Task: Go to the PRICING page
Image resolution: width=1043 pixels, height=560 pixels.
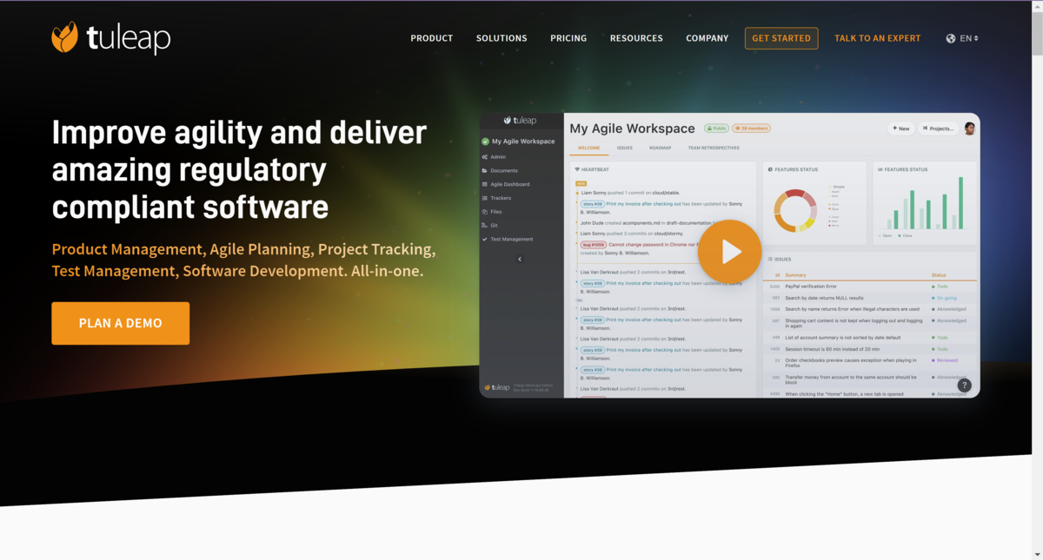Action: click(568, 38)
